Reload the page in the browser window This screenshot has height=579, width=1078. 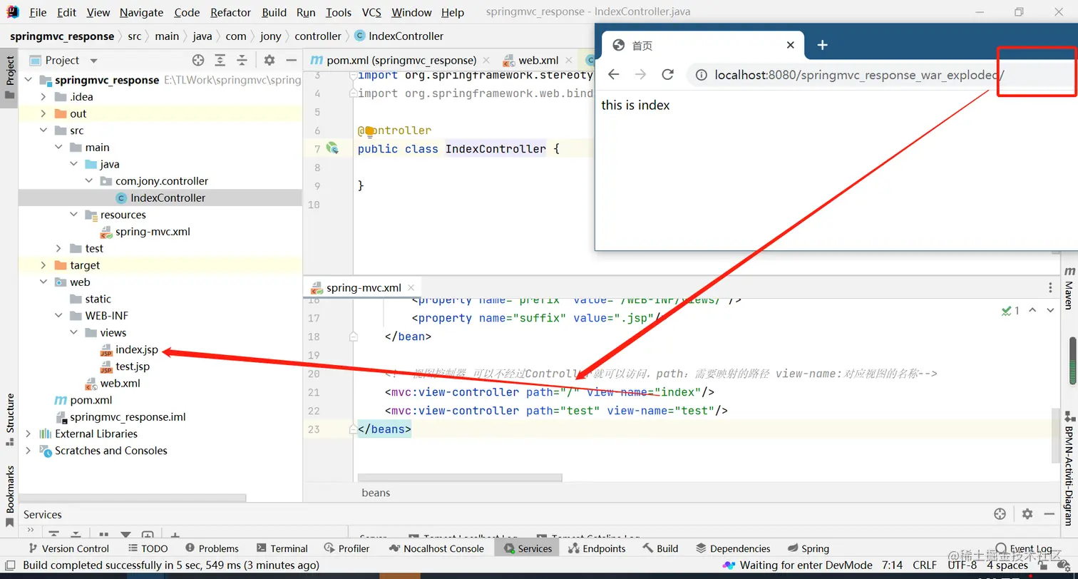[667, 75]
